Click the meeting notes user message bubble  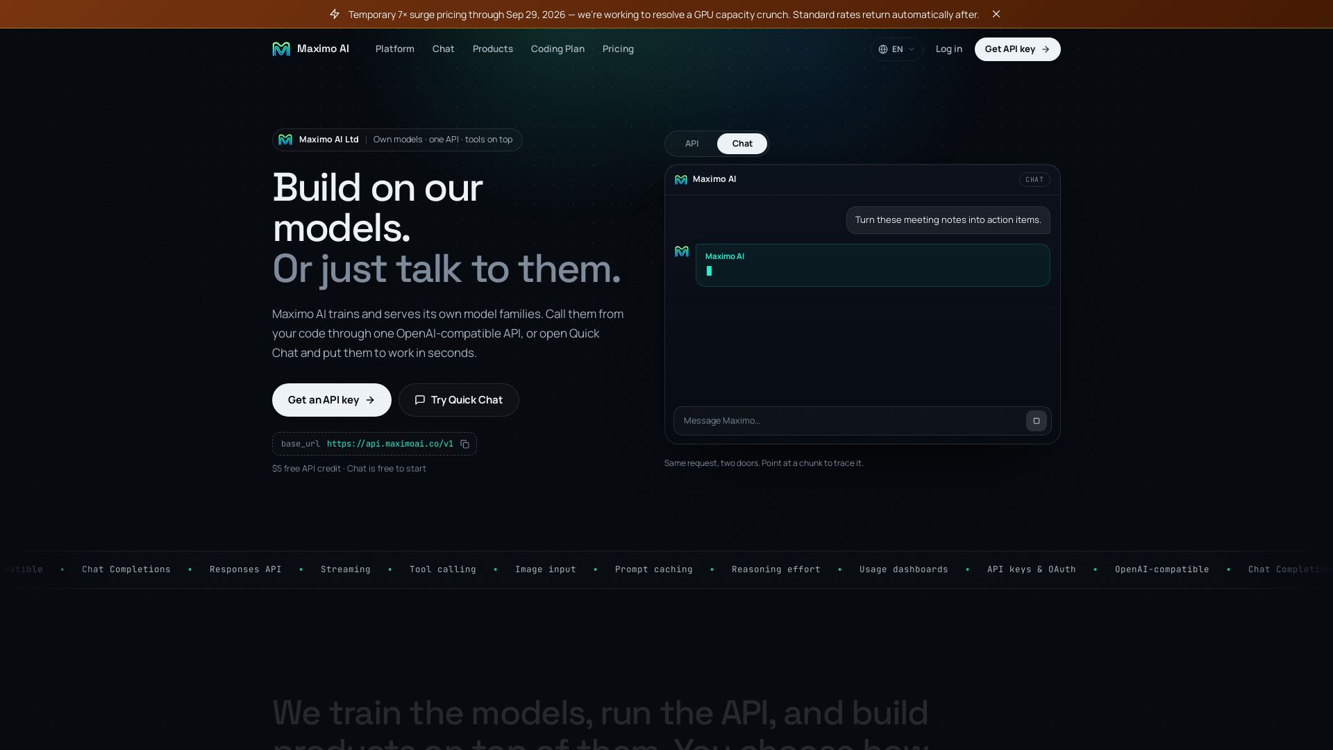948,220
